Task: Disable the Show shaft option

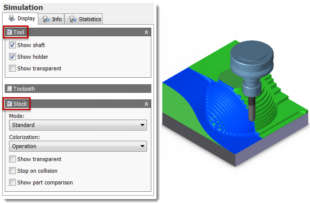Action: [x=12, y=45]
